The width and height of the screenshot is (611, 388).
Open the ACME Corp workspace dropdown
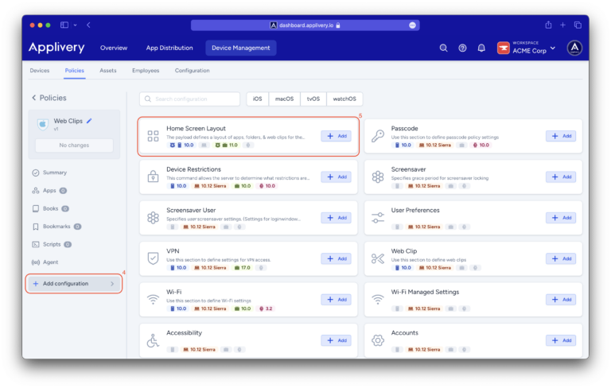(526, 48)
